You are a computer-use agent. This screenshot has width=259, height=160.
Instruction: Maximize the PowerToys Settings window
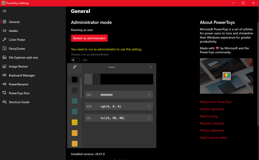[243, 3]
